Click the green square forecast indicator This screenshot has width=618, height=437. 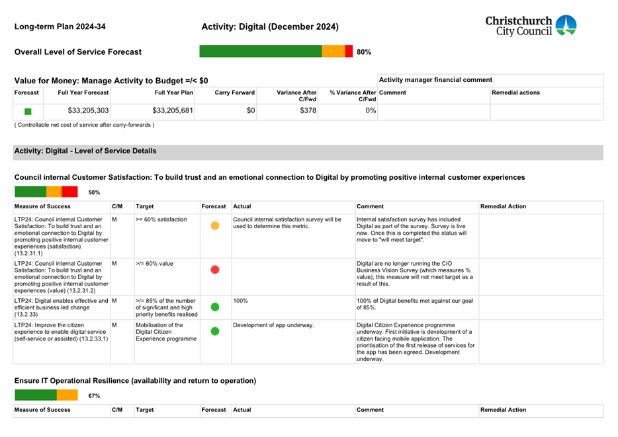point(28,112)
